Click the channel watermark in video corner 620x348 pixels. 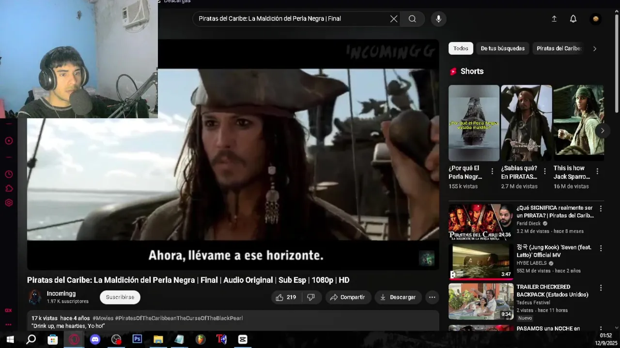tap(427, 259)
